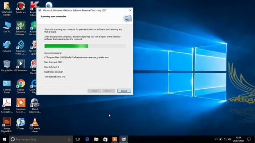The width and height of the screenshot is (255, 143).
Task: Select the Freemake Video Downloader shortcut
Action: tap(21, 48)
